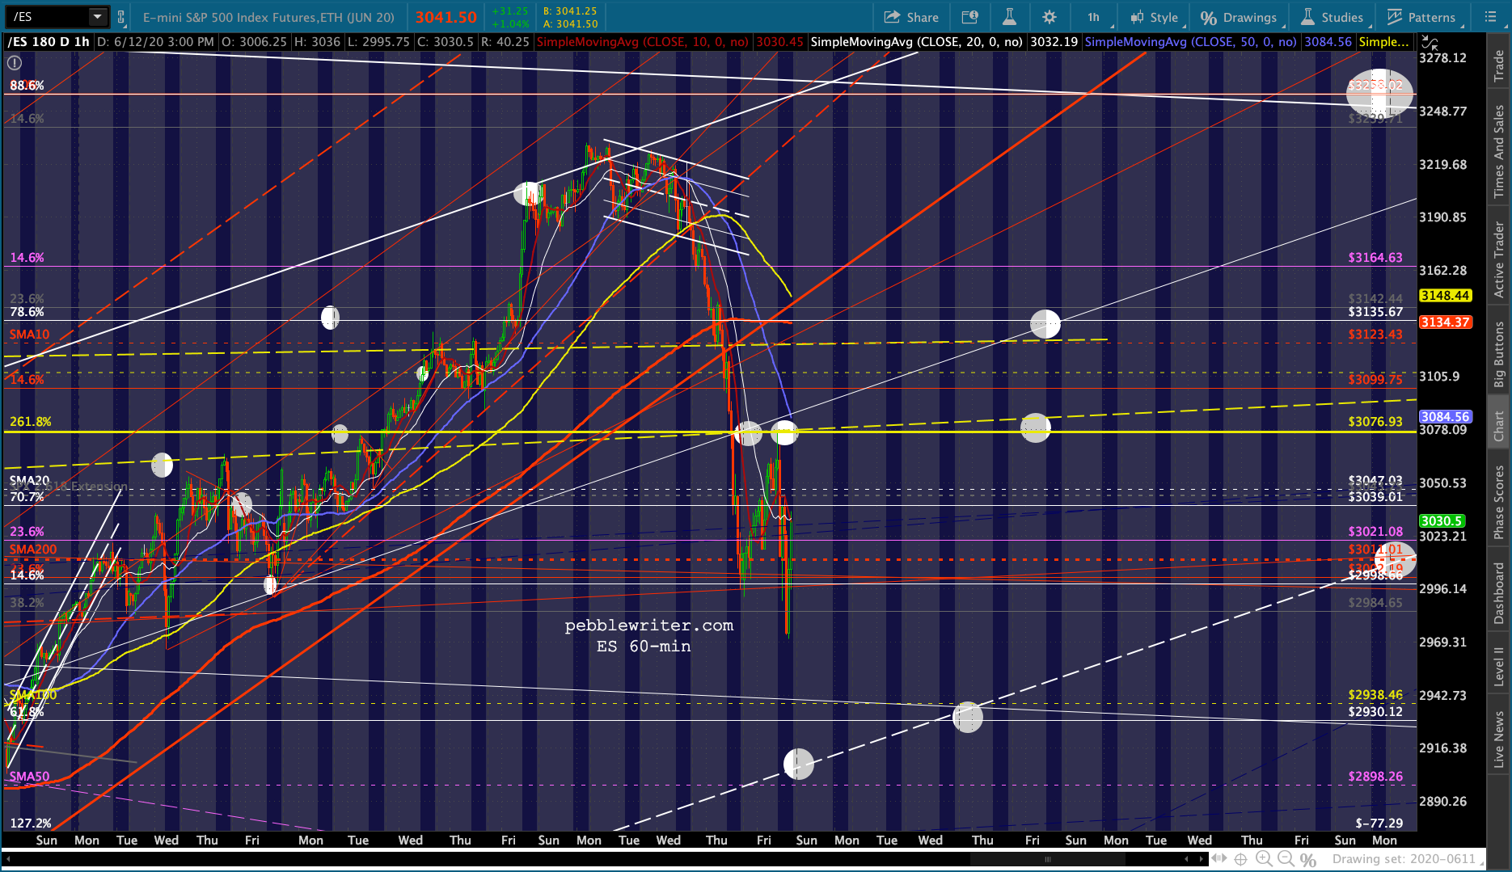Open the Live News side tab
This screenshot has height=872, width=1512.
tap(1499, 739)
